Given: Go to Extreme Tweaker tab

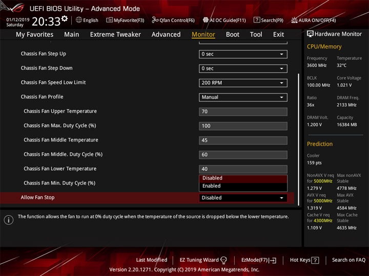Looking at the screenshot, I should 115,35.
